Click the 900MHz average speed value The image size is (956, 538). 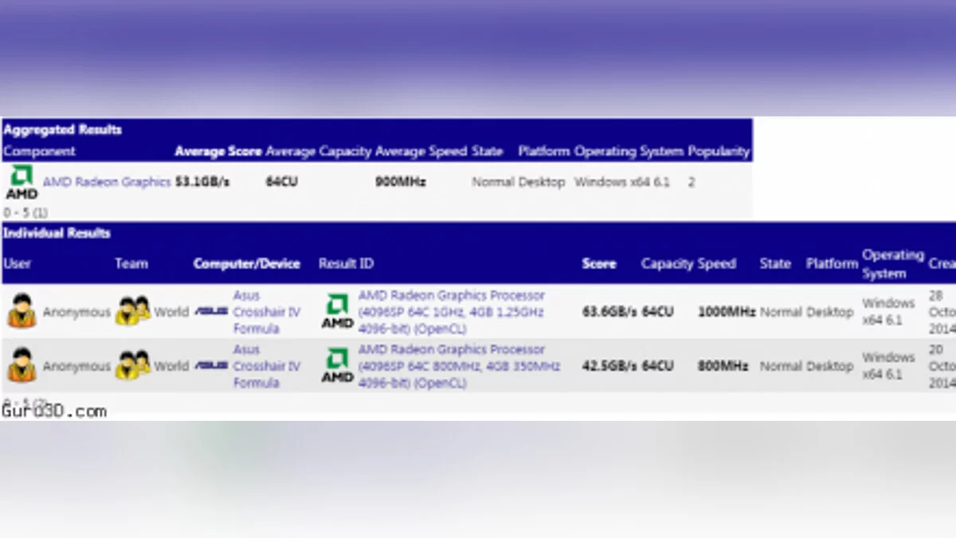point(401,182)
